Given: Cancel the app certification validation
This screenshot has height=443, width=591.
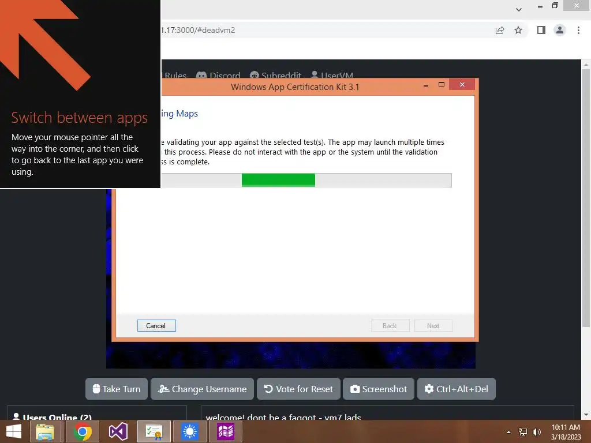Looking at the screenshot, I should coord(156,325).
